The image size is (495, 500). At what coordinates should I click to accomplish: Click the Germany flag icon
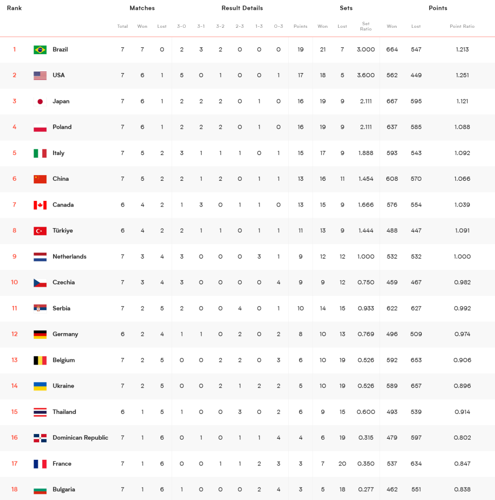40,334
